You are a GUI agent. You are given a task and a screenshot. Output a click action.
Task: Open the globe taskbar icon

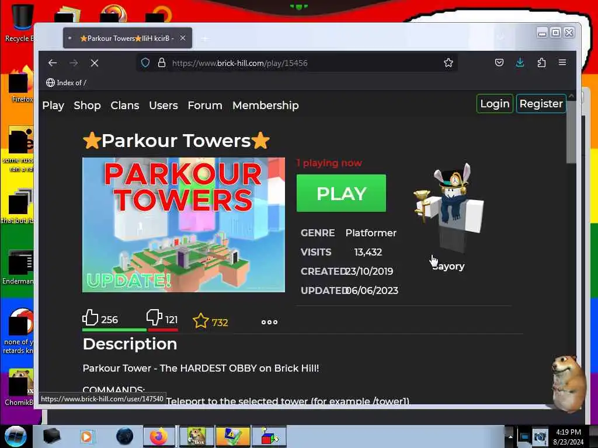coord(125,436)
